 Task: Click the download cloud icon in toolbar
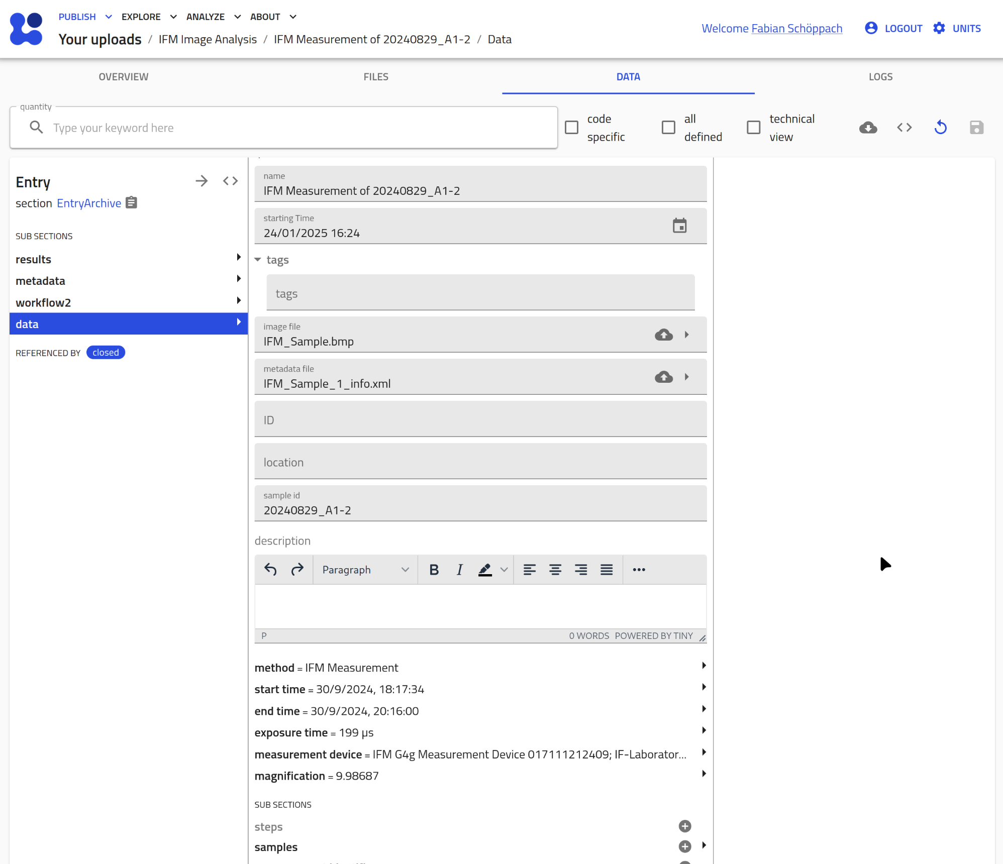point(868,128)
